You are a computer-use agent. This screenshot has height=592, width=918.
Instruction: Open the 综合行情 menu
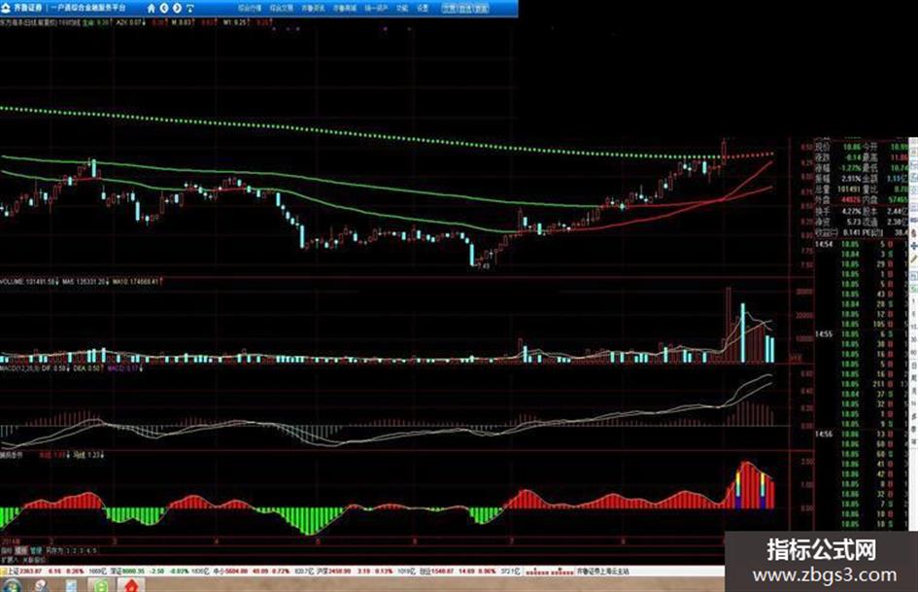tap(250, 8)
